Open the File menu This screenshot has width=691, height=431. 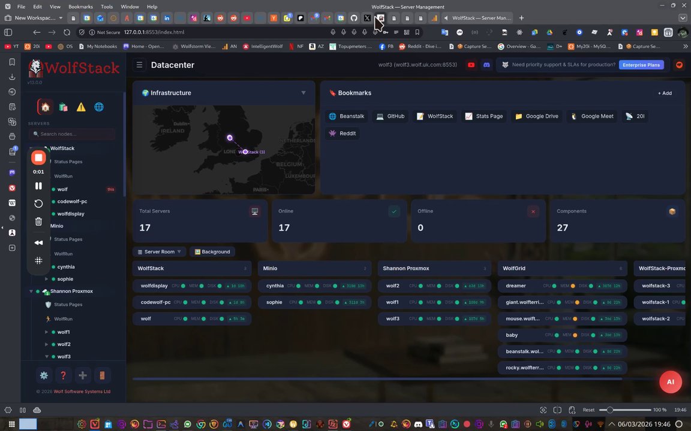pyautogui.click(x=21, y=7)
